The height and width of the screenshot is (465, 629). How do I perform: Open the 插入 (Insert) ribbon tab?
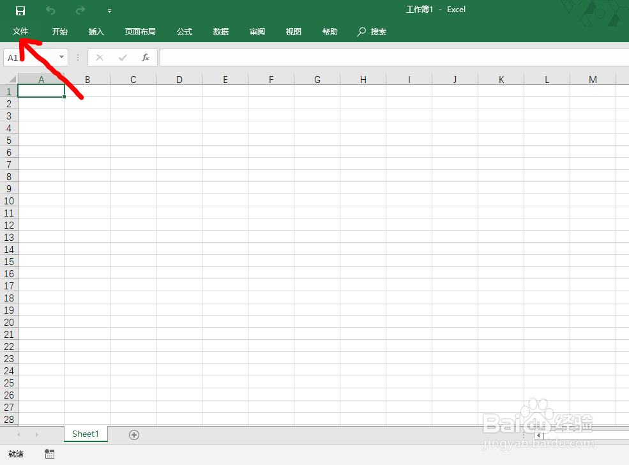point(96,31)
